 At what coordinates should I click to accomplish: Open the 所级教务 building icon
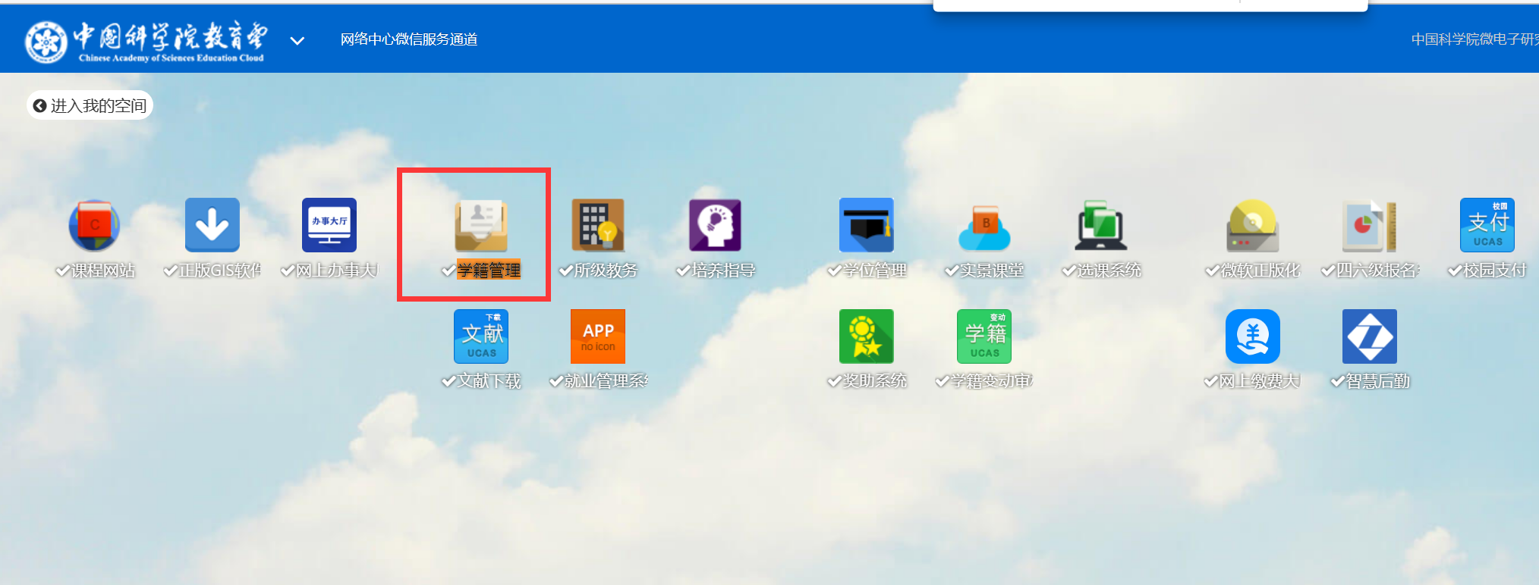click(x=598, y=225)
